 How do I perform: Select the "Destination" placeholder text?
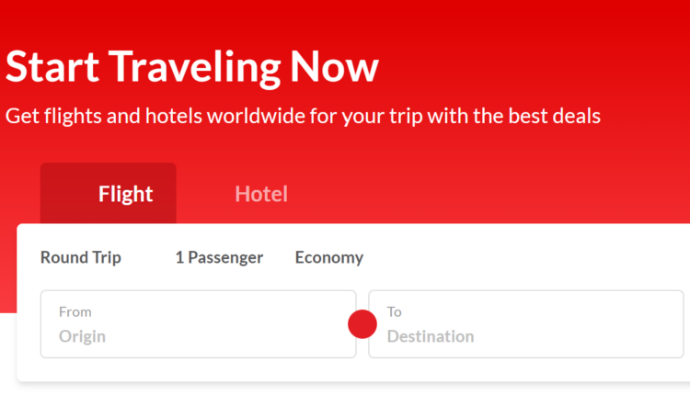click(x=431, y=336)
